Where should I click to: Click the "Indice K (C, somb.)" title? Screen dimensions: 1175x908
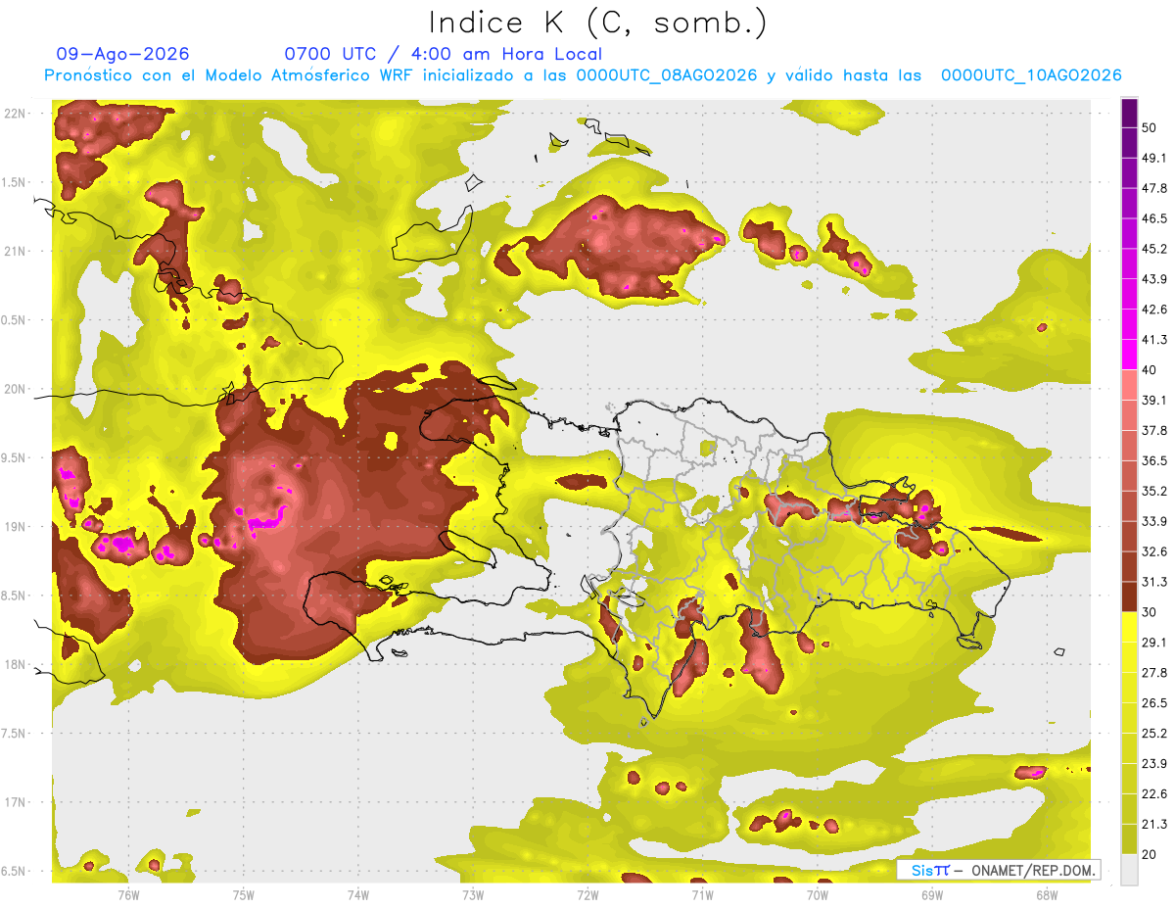click(598, 22)
